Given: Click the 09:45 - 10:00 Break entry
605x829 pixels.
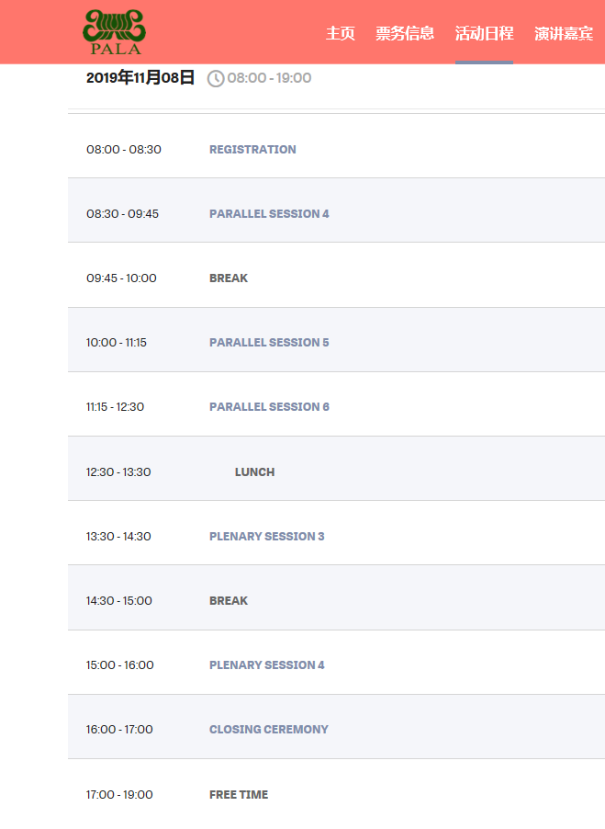Looking at the screenshot, I should (x=229, y=278).
